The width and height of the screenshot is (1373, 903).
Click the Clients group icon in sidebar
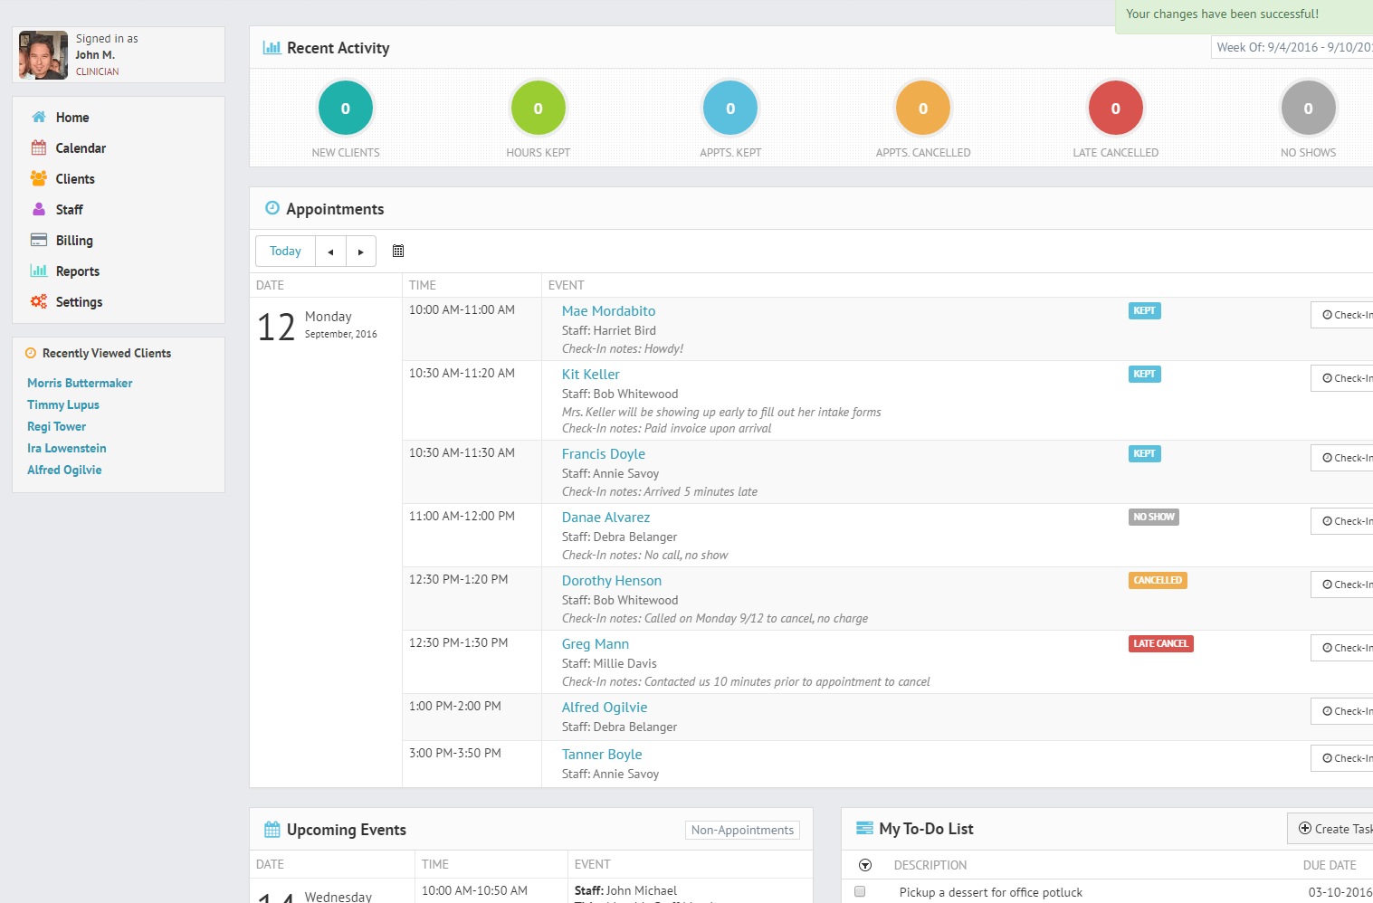click(39, 178)
